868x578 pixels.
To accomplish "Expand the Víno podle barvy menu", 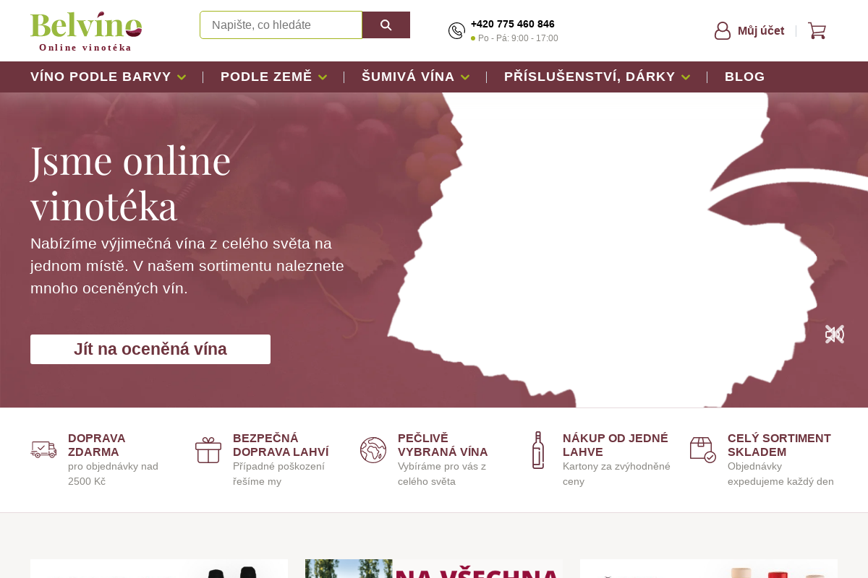I will point(109,77).
